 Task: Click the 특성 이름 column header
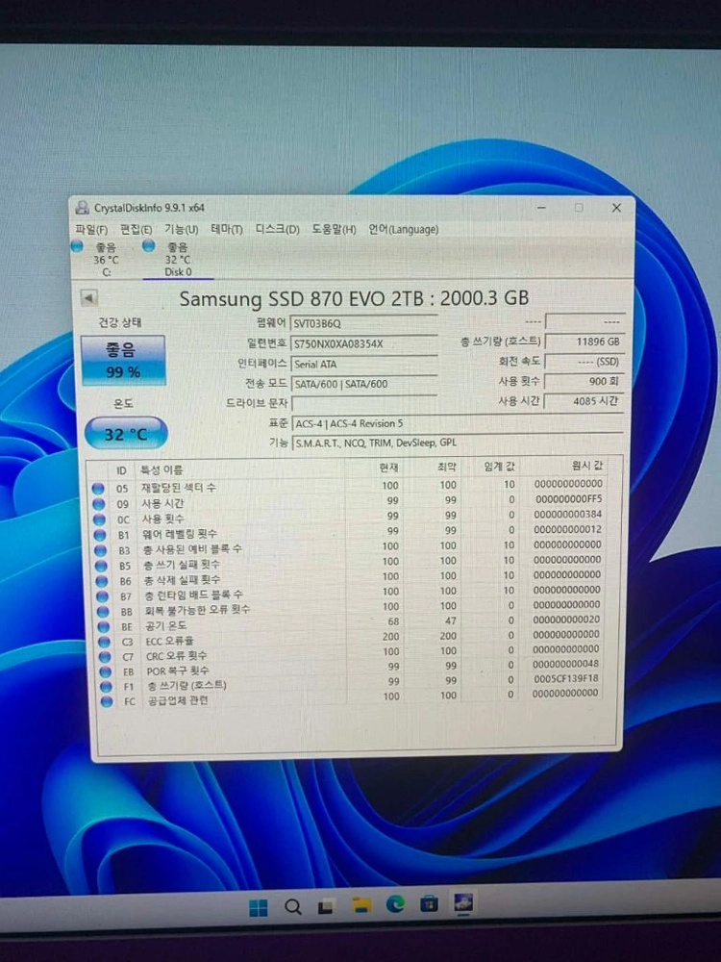click(x=162, y=470)
